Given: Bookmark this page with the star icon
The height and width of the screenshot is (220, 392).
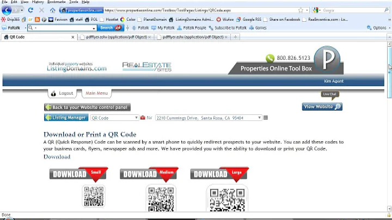Looking at the screenshot, I should [x=301, y=10].
